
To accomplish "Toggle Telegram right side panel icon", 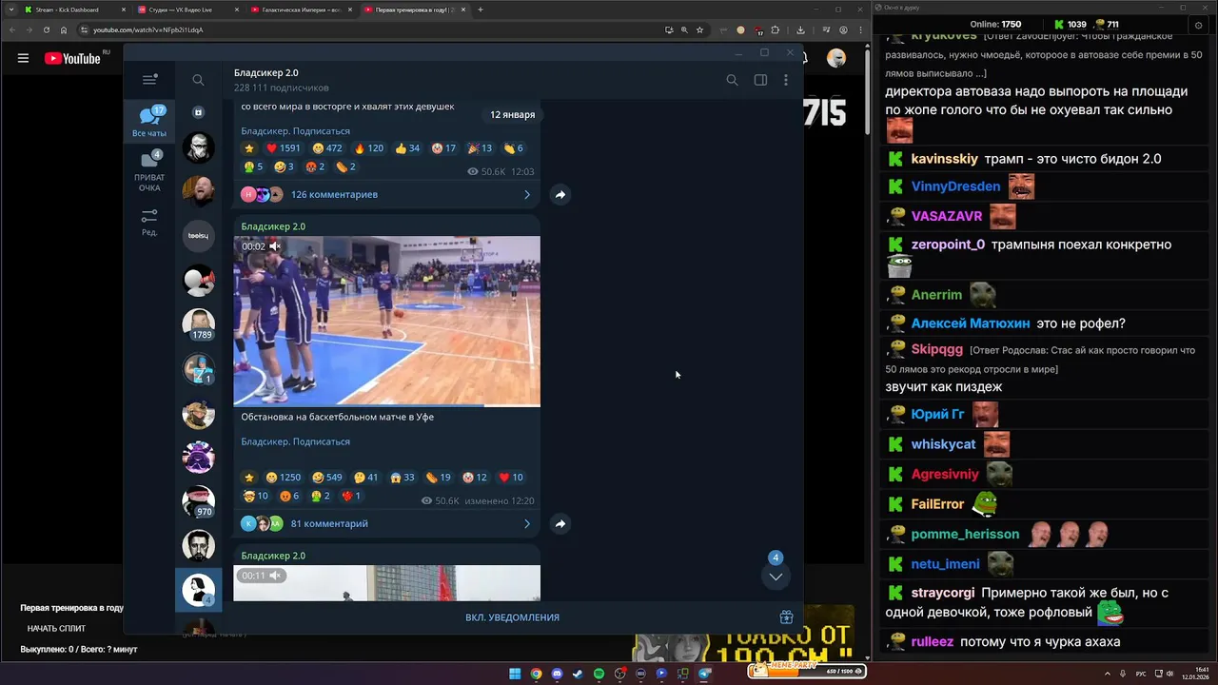I will point(760,80).
